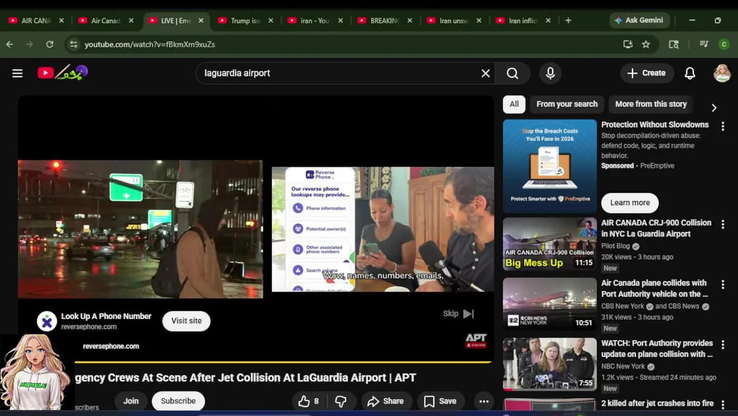Reload the page
738x416 pixels.
click(50, 44)
